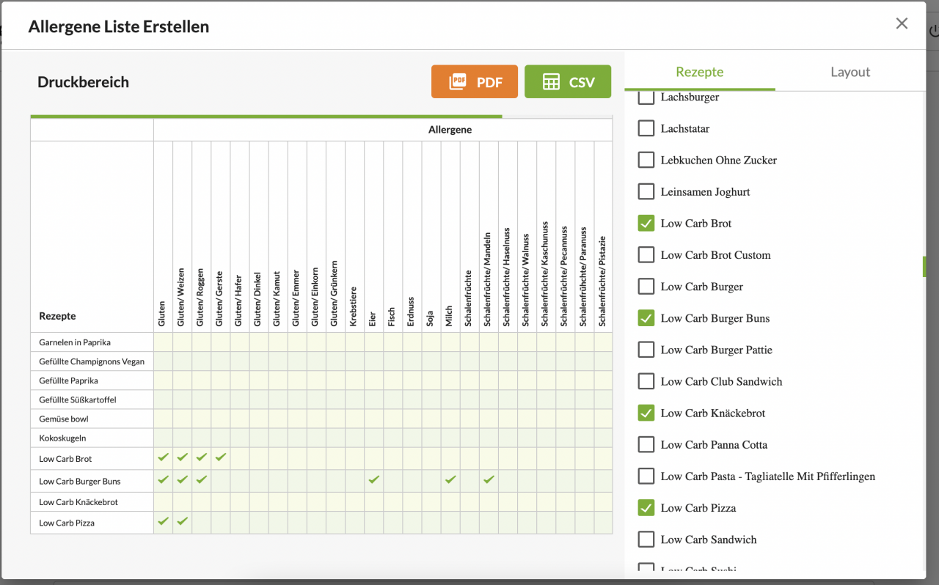The image size is (939, 585).
Task: Click the Milch checkmark for Low Carb Burger Buns
Action: tap(450, 479)
